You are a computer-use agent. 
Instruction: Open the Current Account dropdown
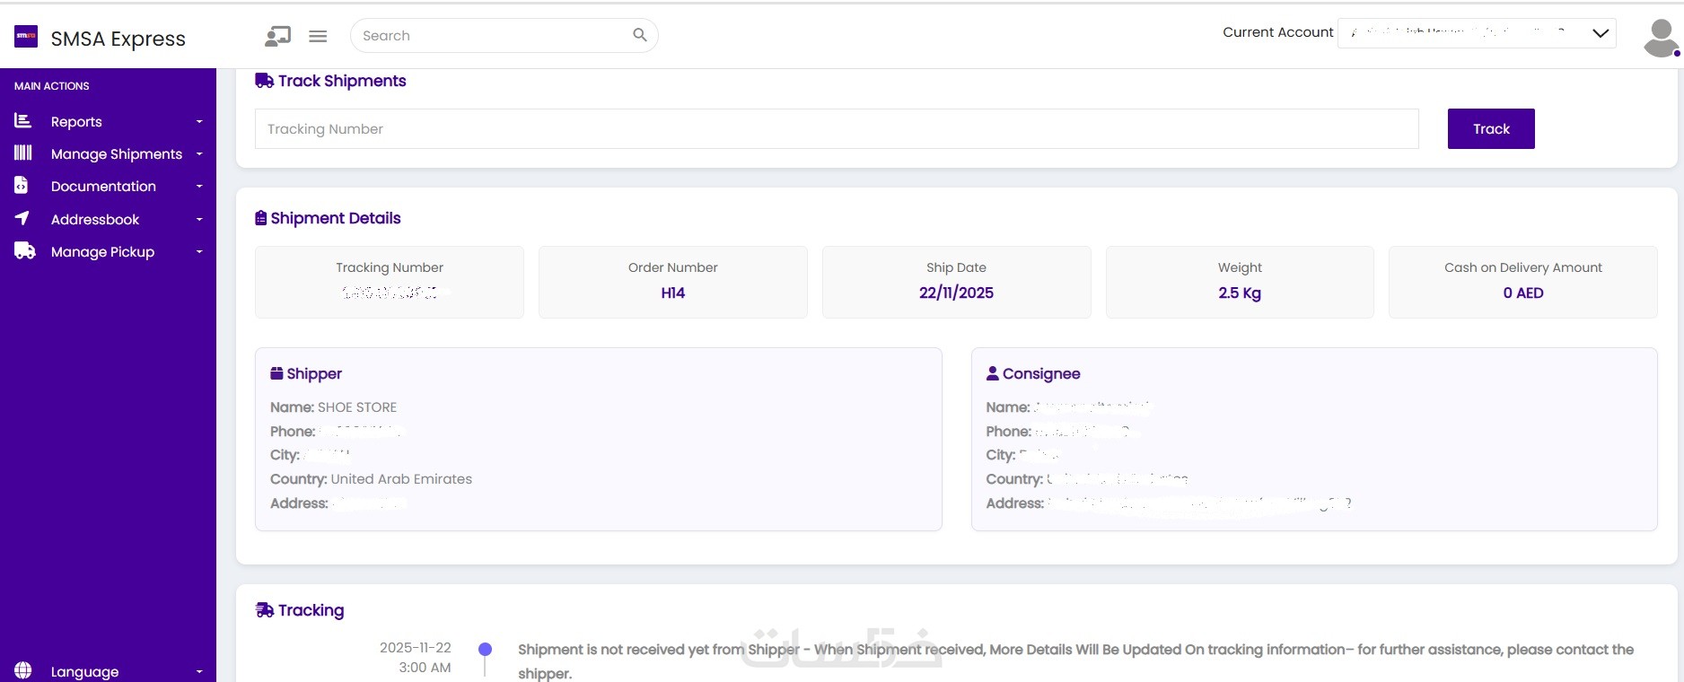click(1477, 33)
